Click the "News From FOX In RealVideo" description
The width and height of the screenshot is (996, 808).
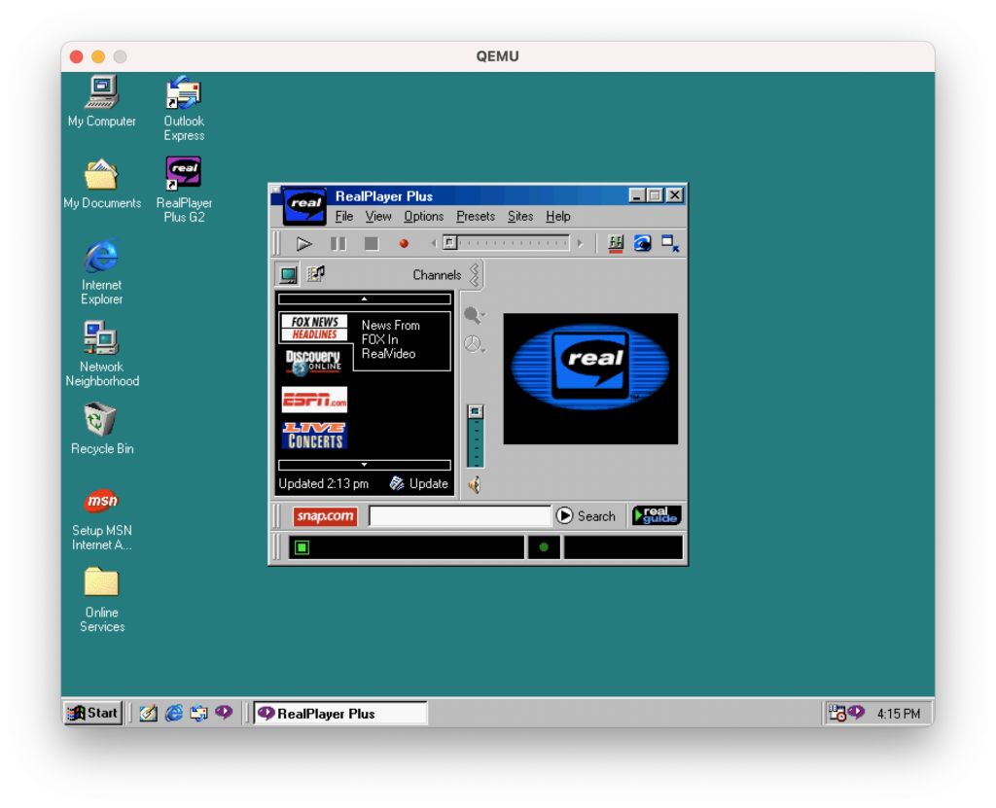(390, 340)
